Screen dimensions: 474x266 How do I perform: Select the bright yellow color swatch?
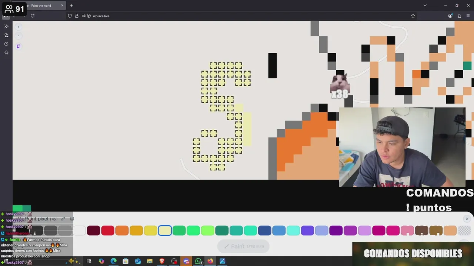[150, 231]
